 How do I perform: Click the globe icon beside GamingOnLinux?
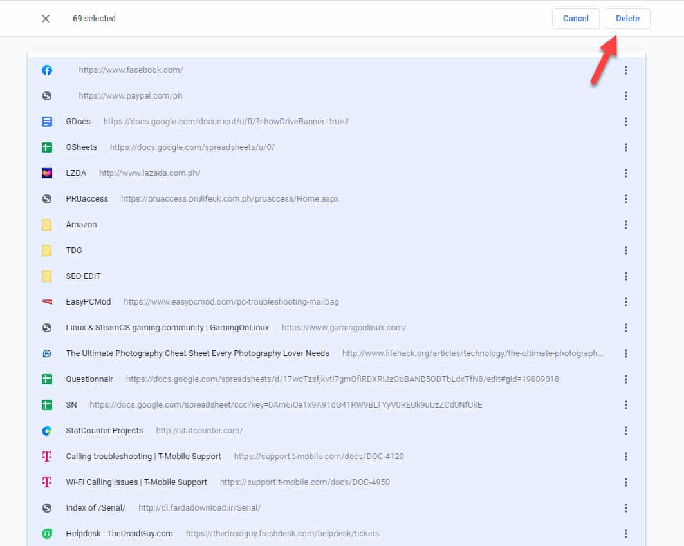tap(47, 328)
